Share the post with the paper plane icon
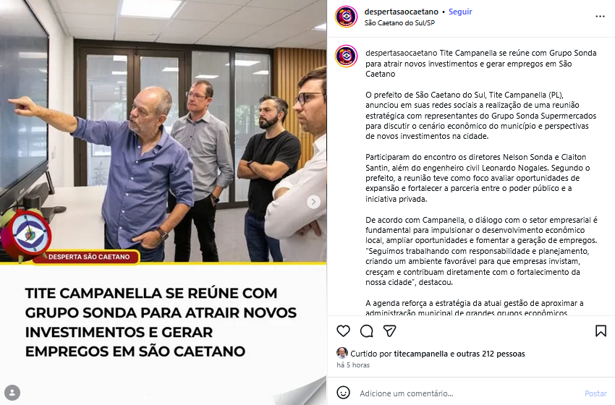 (x=389, y=331)
